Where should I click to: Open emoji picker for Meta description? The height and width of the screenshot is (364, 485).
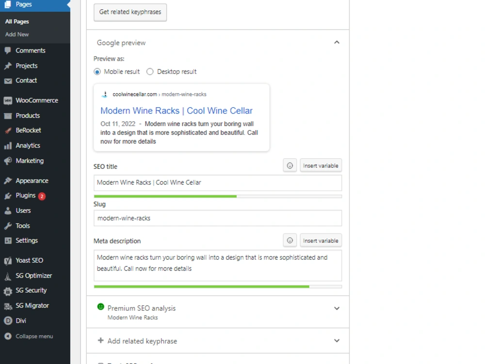click(290, 241)
